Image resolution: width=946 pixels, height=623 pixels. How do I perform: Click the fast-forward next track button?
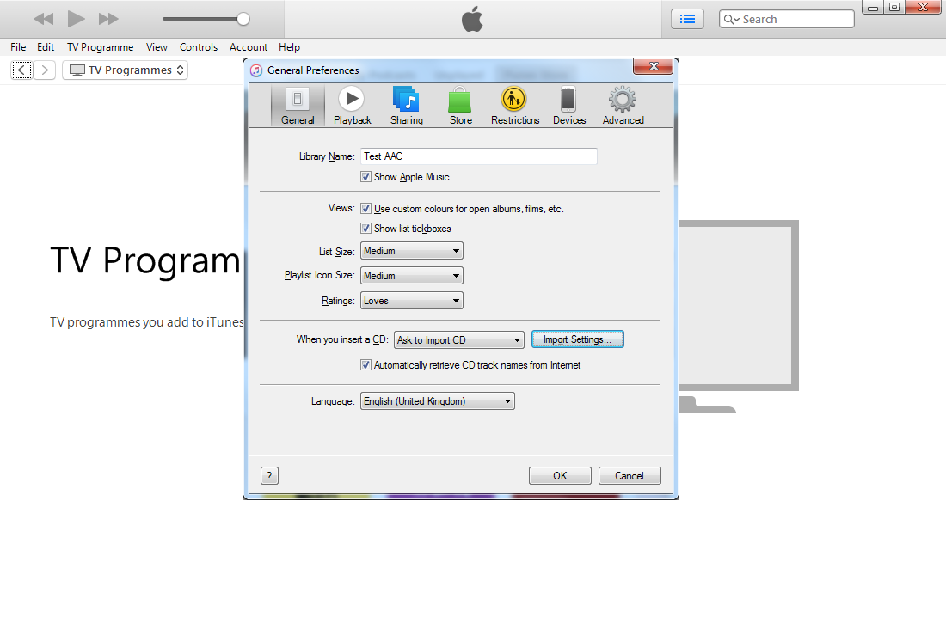pos(108,19)
